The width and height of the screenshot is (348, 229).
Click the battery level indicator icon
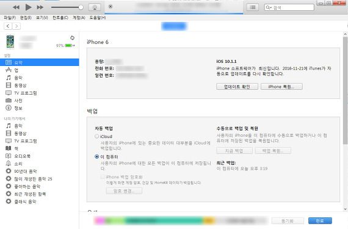(x=69, y=45)
